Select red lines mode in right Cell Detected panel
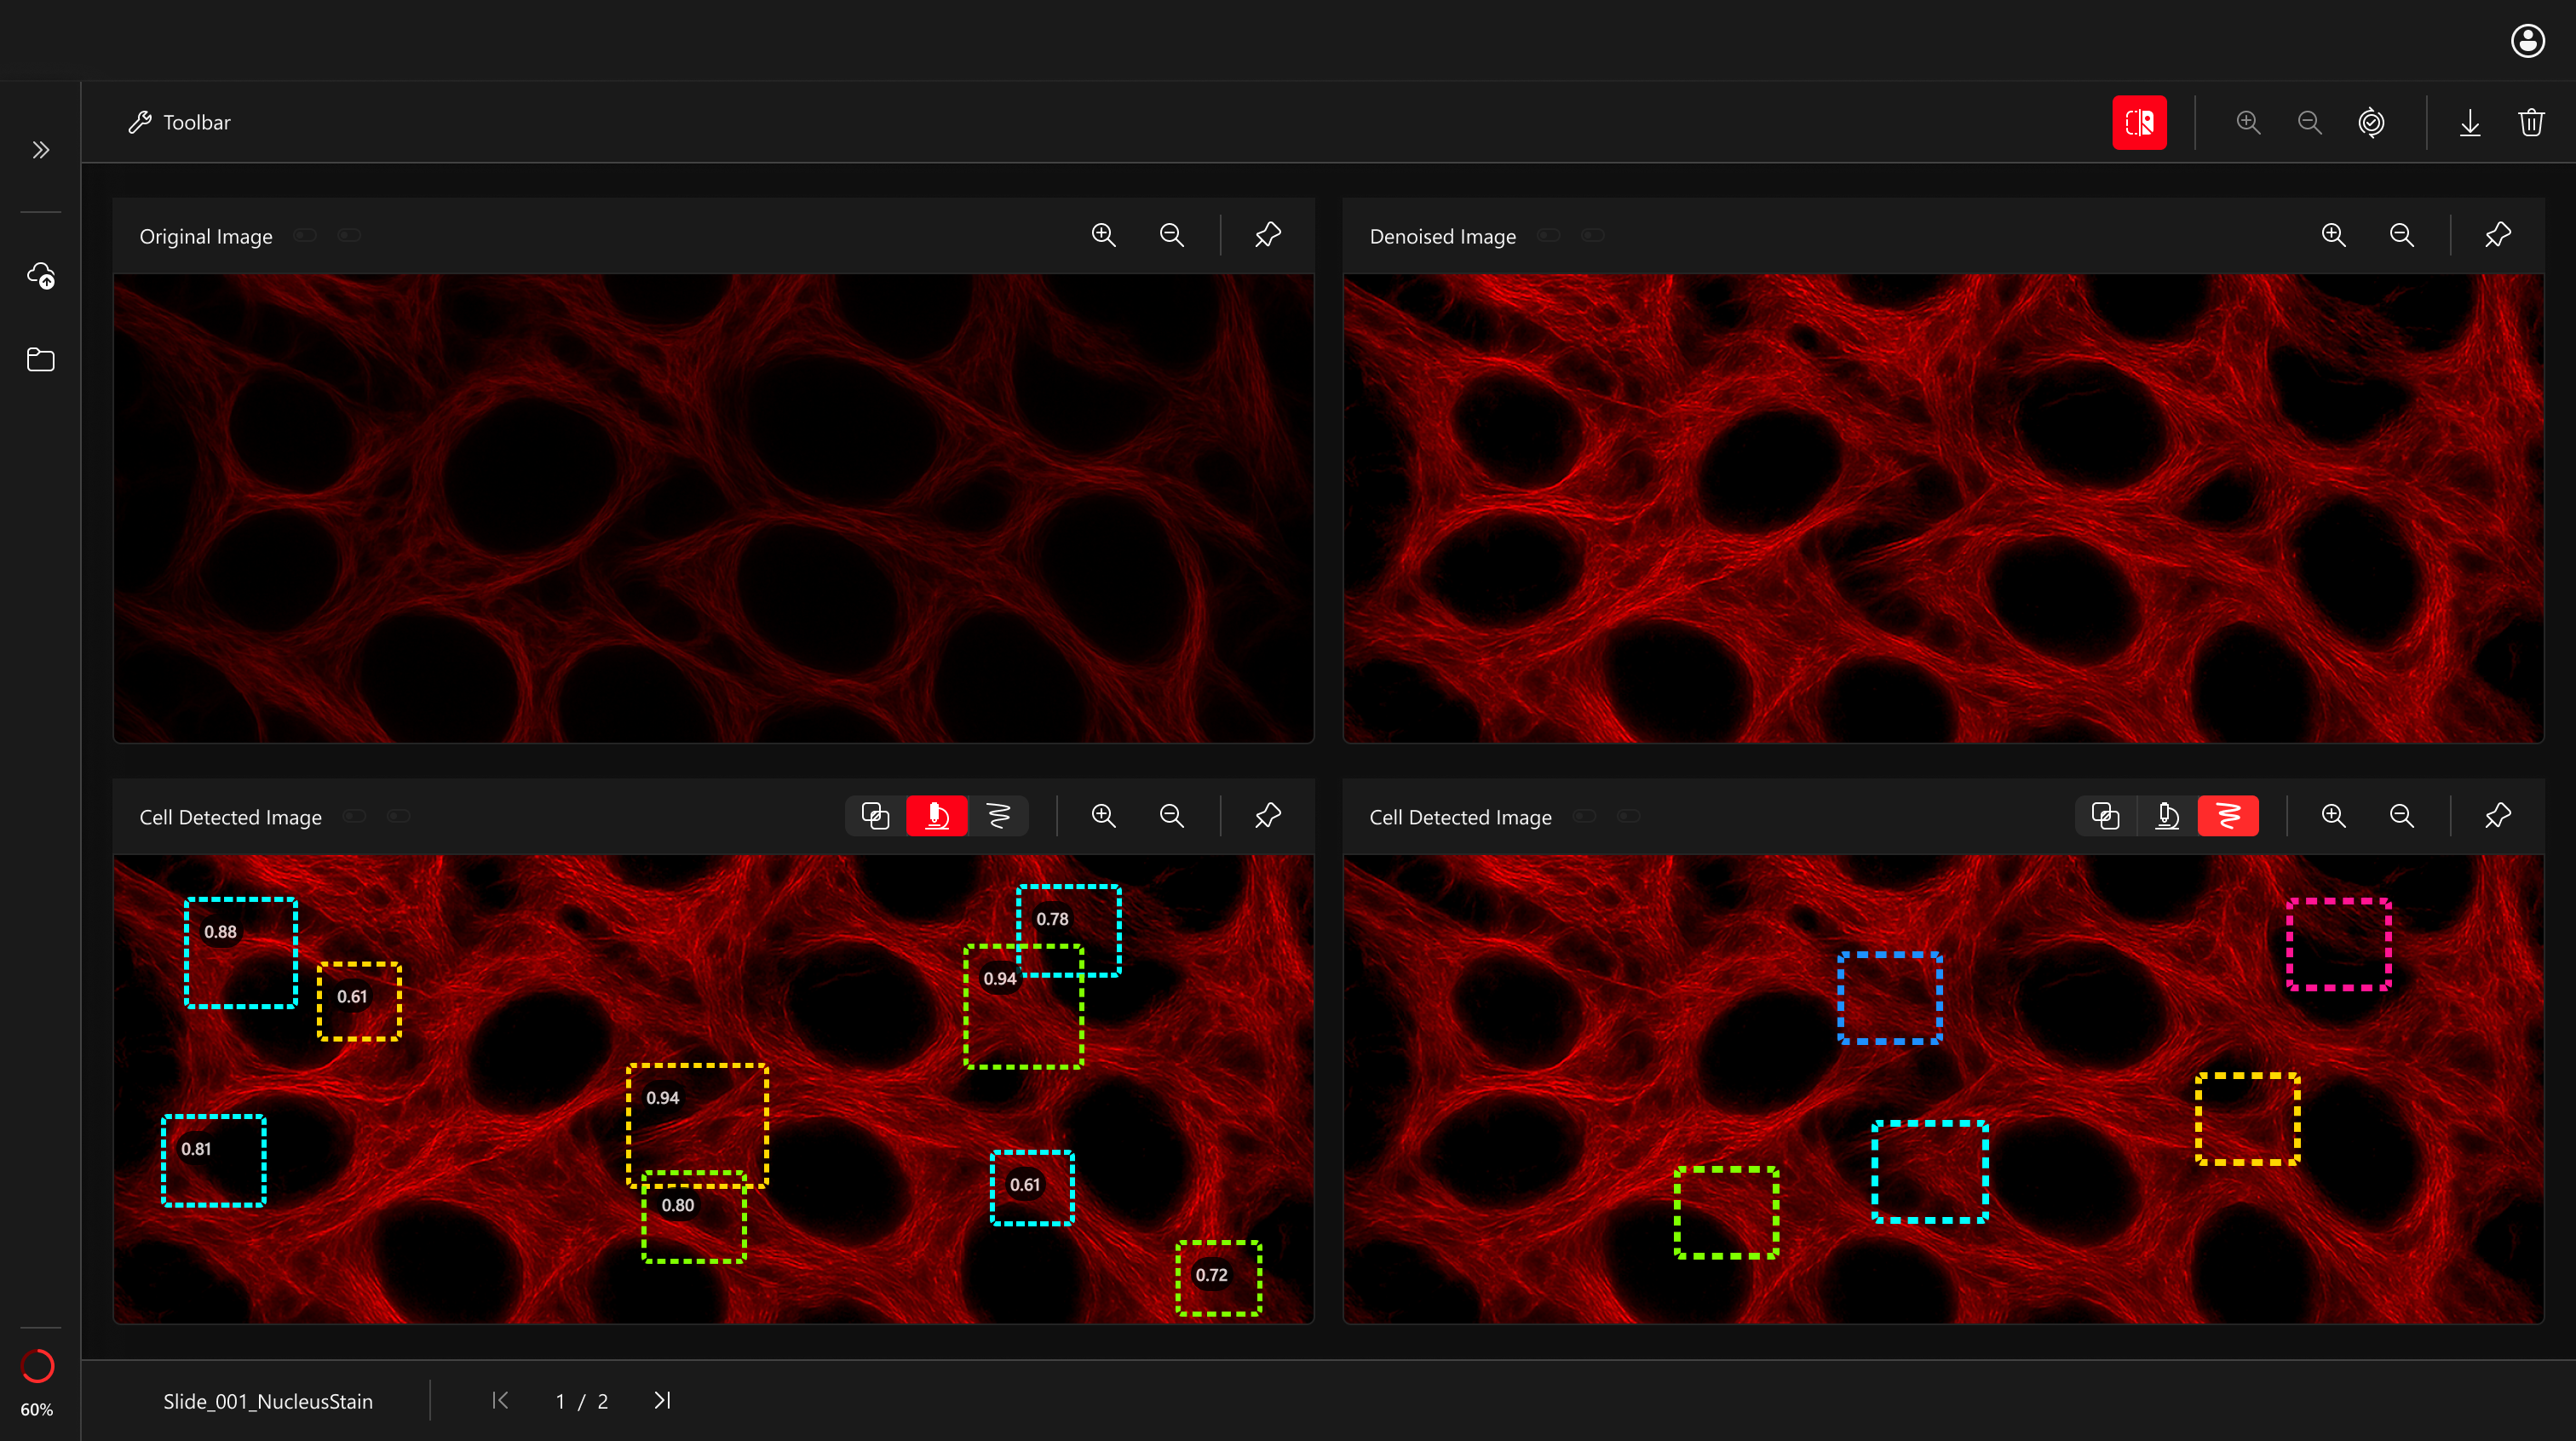The width and height of the screenshot is (2576, 1441). tap(2228, 816)
